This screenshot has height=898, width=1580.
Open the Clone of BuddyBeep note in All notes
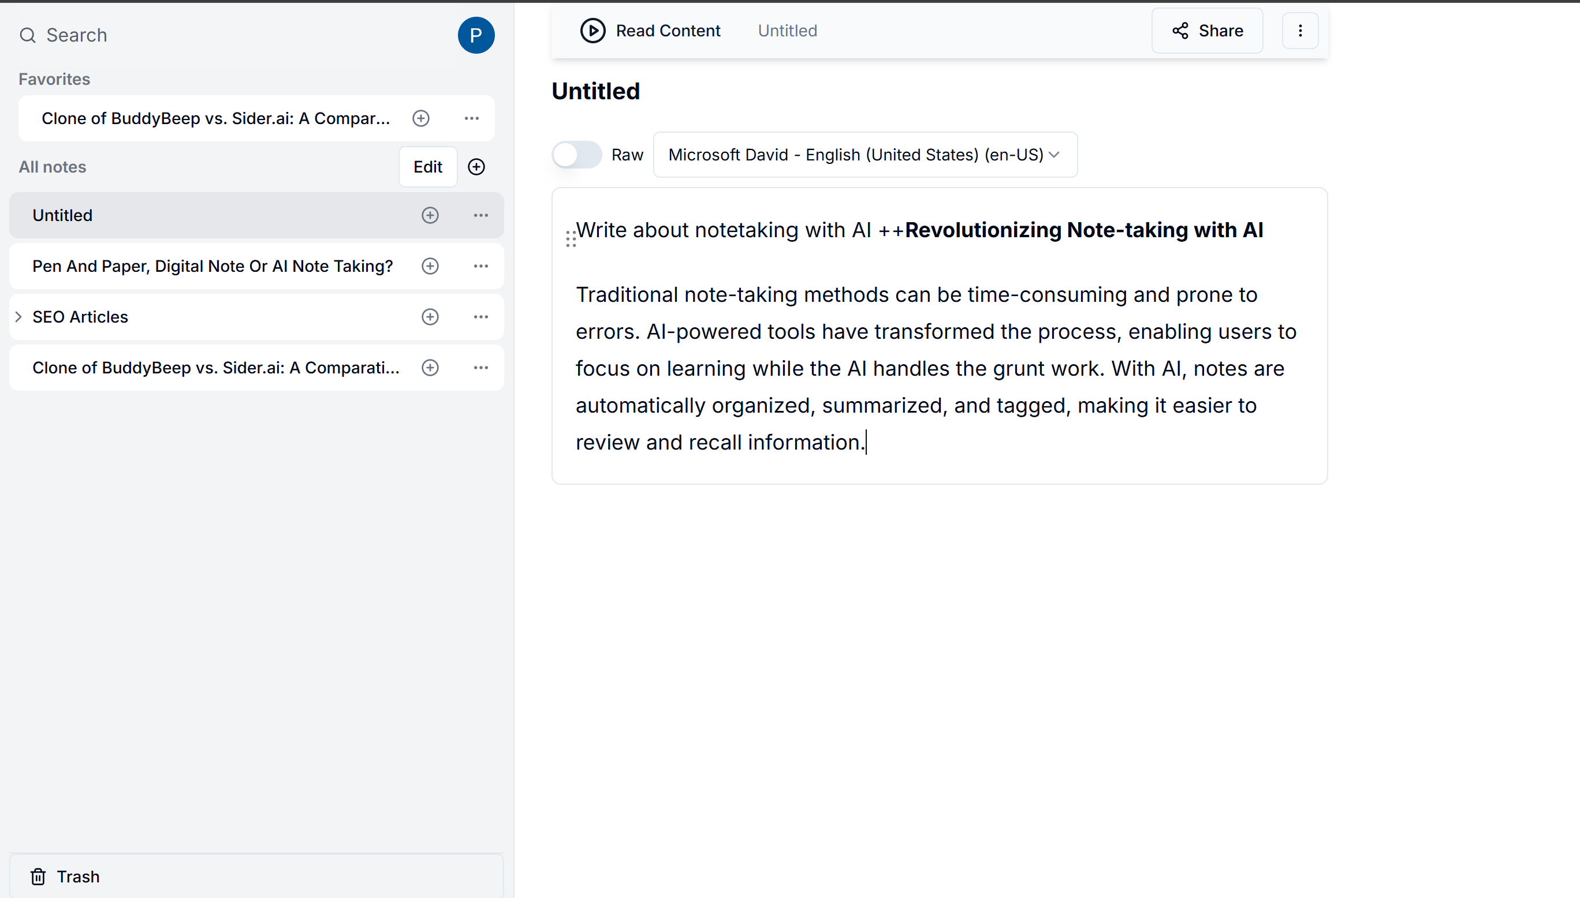coord(215,368)
